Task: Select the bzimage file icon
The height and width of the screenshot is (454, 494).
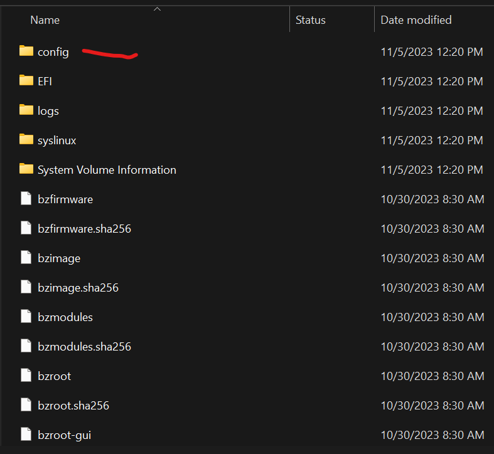Action: (26, 258)
